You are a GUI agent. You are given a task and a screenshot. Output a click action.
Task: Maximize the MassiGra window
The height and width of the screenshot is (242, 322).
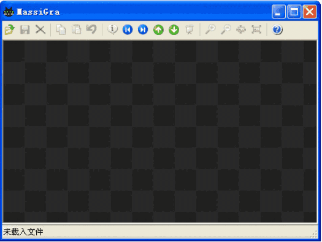coord(294,12)
